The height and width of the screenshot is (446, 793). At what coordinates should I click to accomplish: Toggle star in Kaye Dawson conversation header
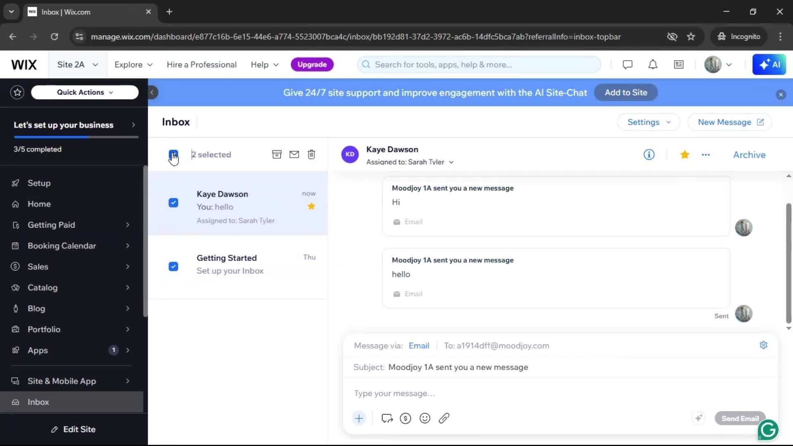[x=684, y=155]
